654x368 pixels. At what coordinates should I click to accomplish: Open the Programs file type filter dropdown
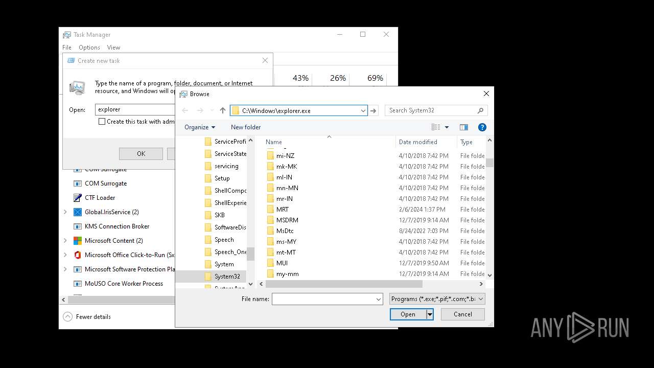coord(437,299)
